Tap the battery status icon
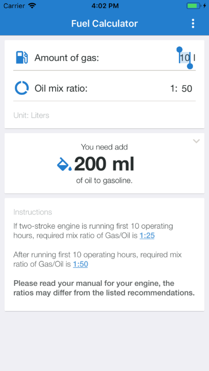 click(193, 6)
